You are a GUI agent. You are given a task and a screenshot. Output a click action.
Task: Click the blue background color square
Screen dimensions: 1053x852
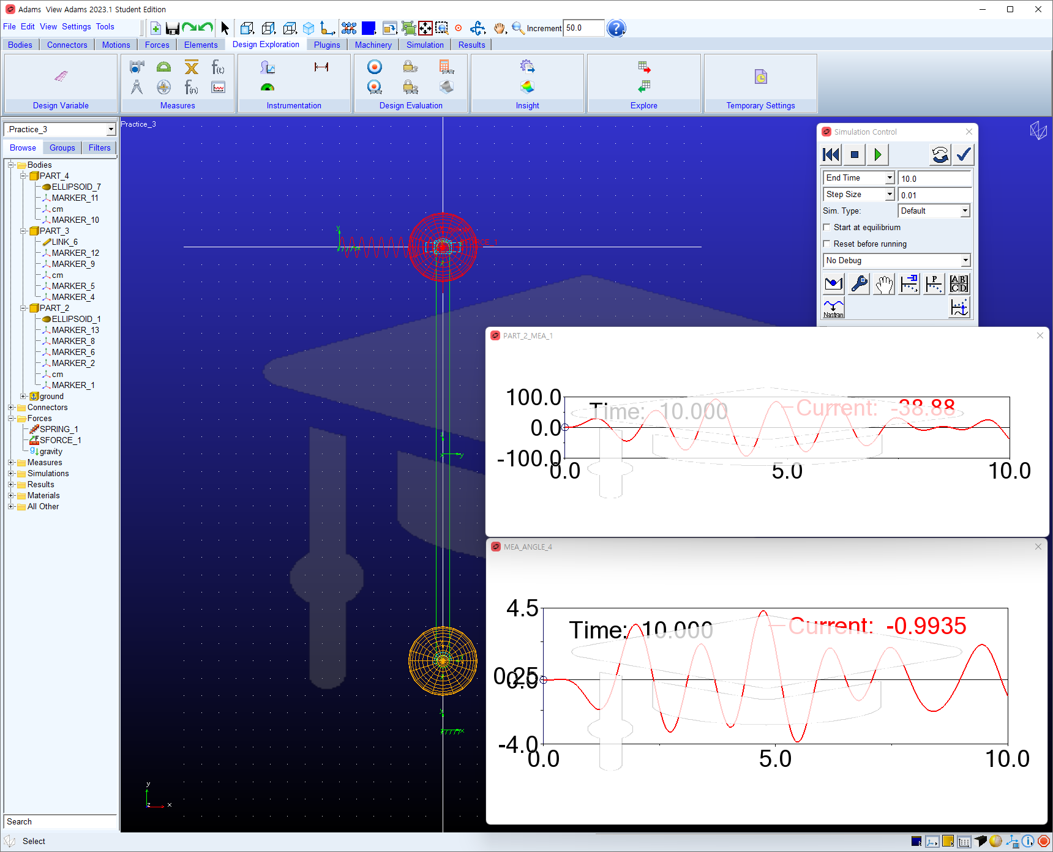(x=369, y=28)
